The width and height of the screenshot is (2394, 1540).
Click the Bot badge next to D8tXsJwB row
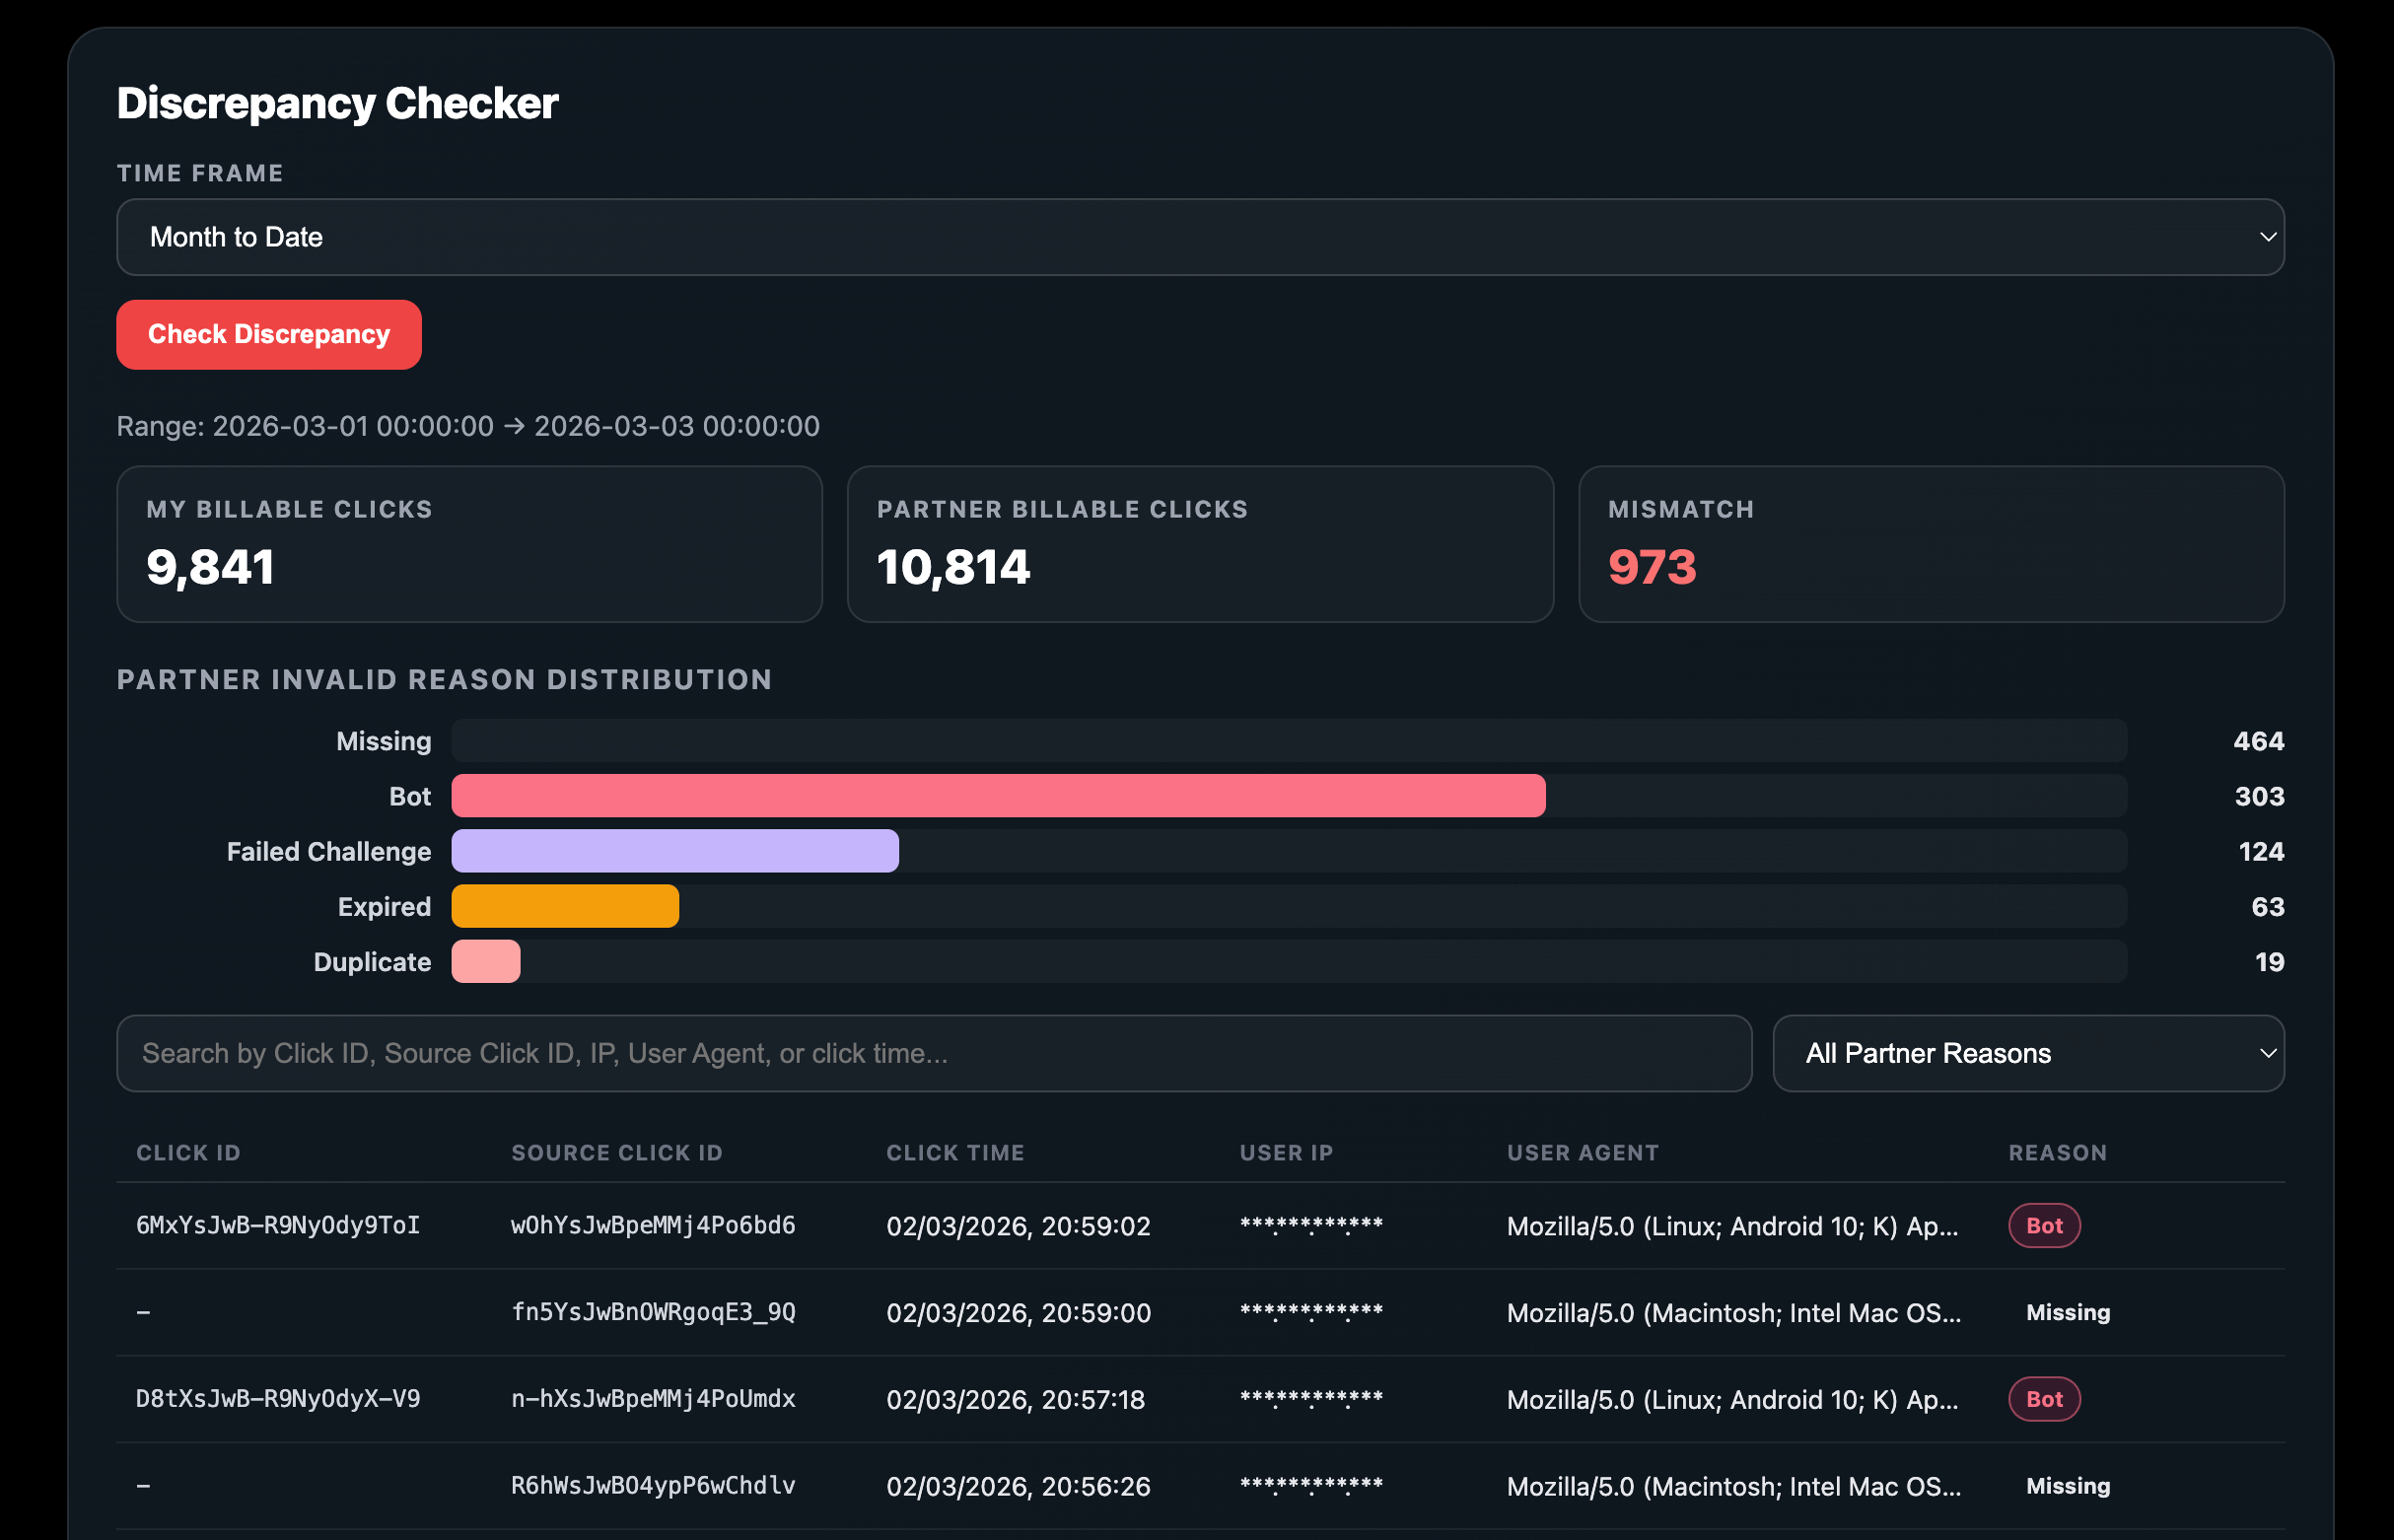(x=2043, y=1399)
